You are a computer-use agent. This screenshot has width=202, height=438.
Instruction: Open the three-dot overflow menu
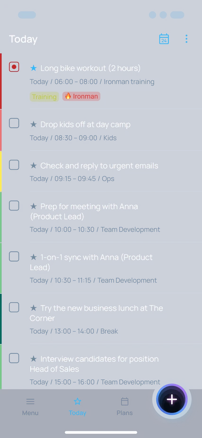(186, 39)
